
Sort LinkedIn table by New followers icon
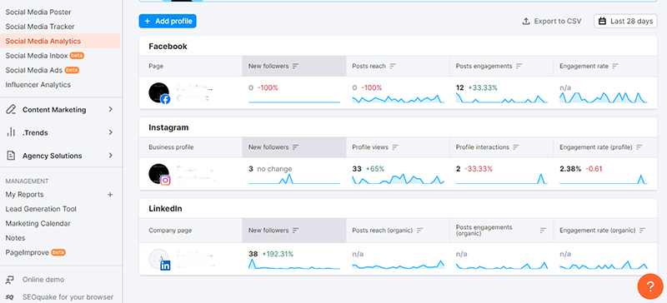coord(296,231)
